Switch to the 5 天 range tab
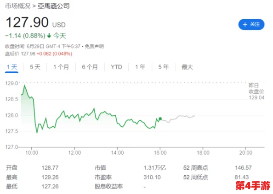Screen dimensions: 273x194 click(x=35, y=67)
